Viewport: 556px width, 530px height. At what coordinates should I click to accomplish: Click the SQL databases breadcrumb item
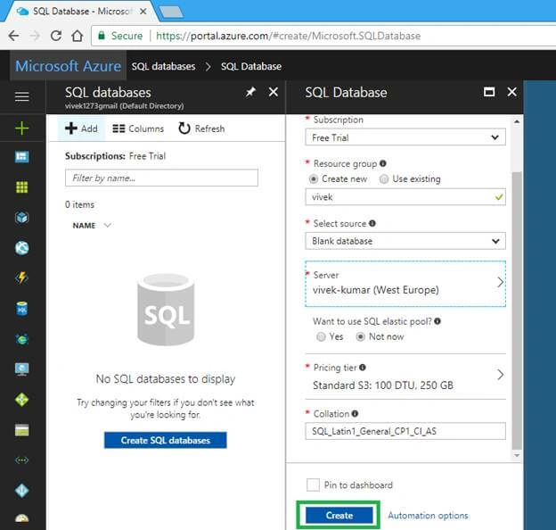tap(163, 66)
